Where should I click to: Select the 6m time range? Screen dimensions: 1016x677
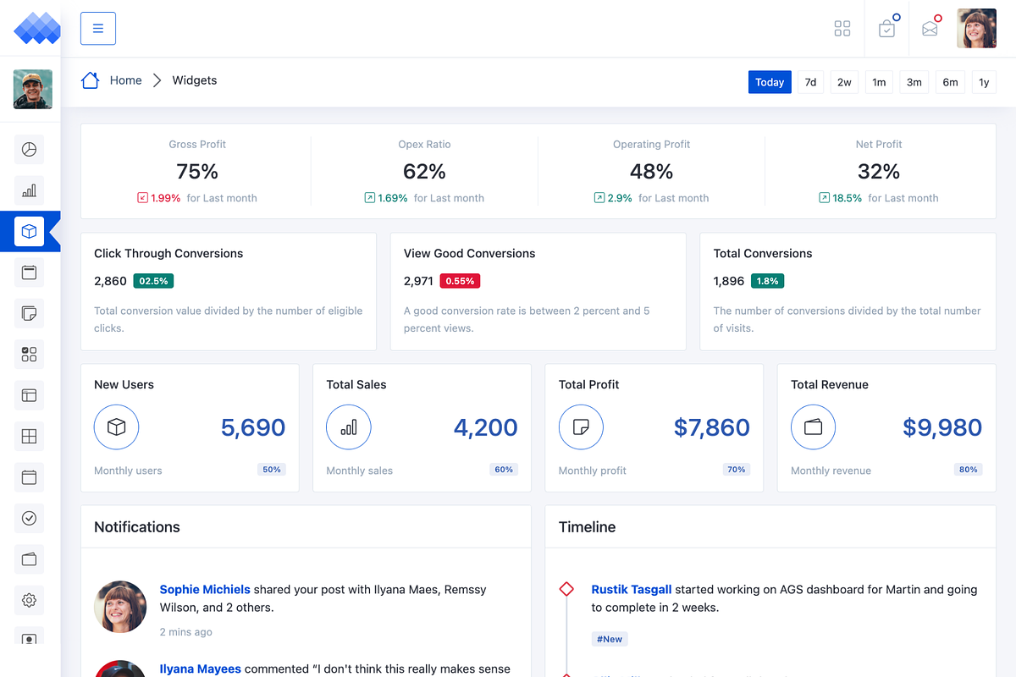tap(950, 82)
